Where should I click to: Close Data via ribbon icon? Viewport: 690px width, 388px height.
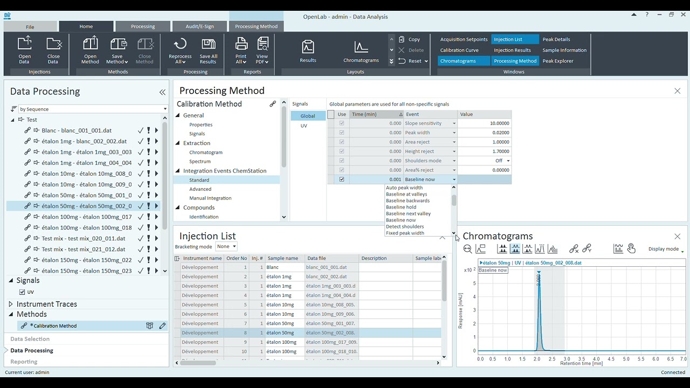53,50
